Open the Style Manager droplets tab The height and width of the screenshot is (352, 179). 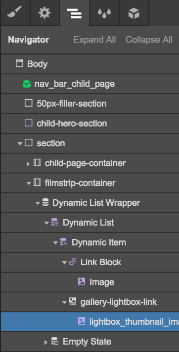tap(104, 12)
